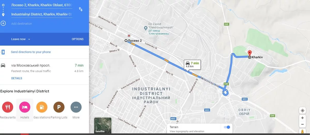Open the Leave now dropdown
Screen dimensions: 310x135
click(21, 39)
